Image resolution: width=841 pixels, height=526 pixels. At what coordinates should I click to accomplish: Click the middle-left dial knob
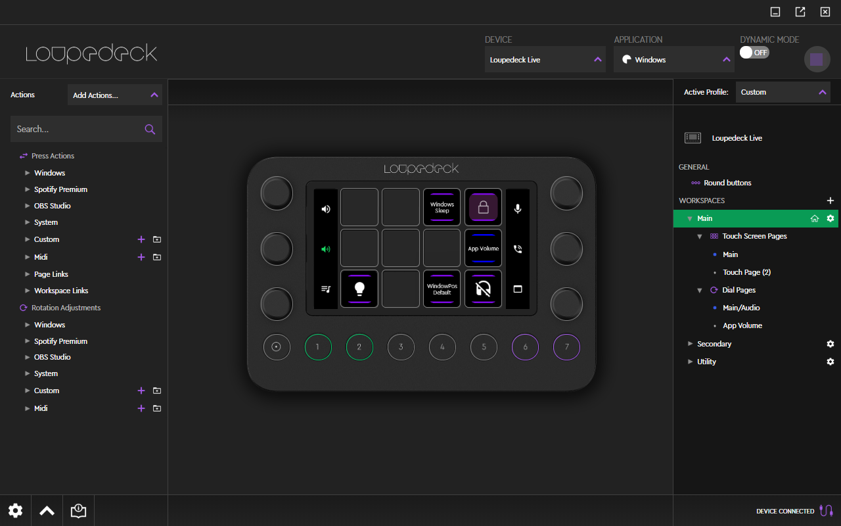(x=277, y=249)
